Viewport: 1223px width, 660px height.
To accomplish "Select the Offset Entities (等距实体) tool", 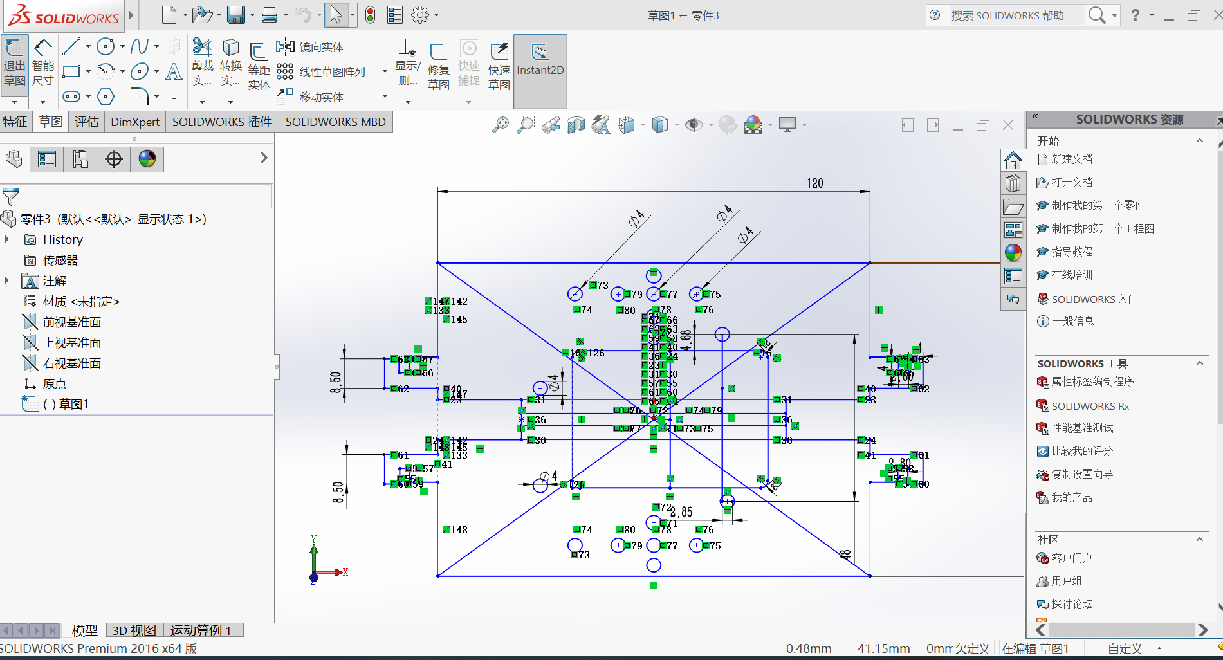I will tap(259, 66).
